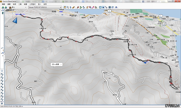
Task: Click the green list icon in left panel
Action: pyautogui.click(x=3, y=13)
